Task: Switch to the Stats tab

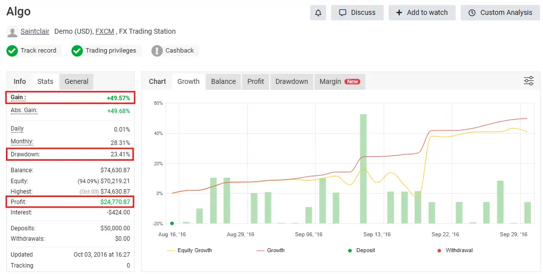Action: point(45,81)
